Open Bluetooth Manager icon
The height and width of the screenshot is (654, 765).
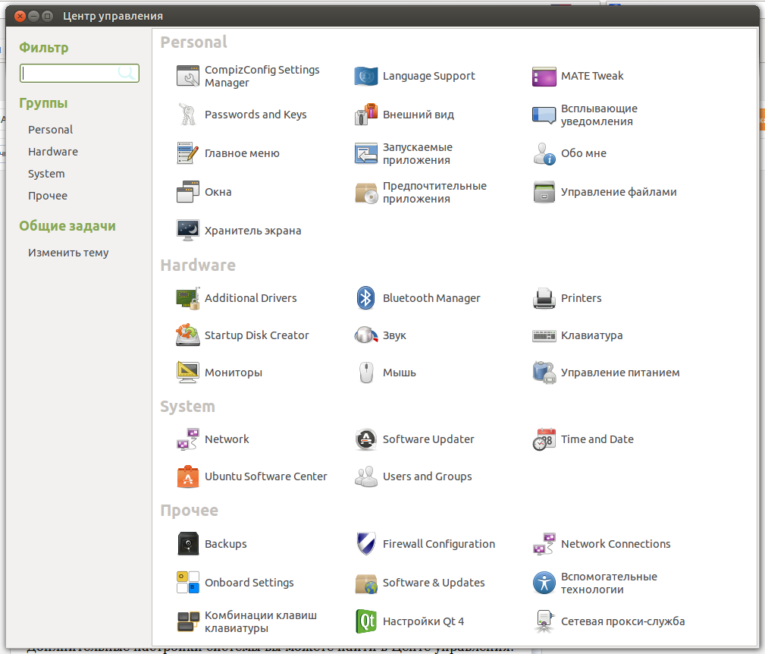(366, 297)
